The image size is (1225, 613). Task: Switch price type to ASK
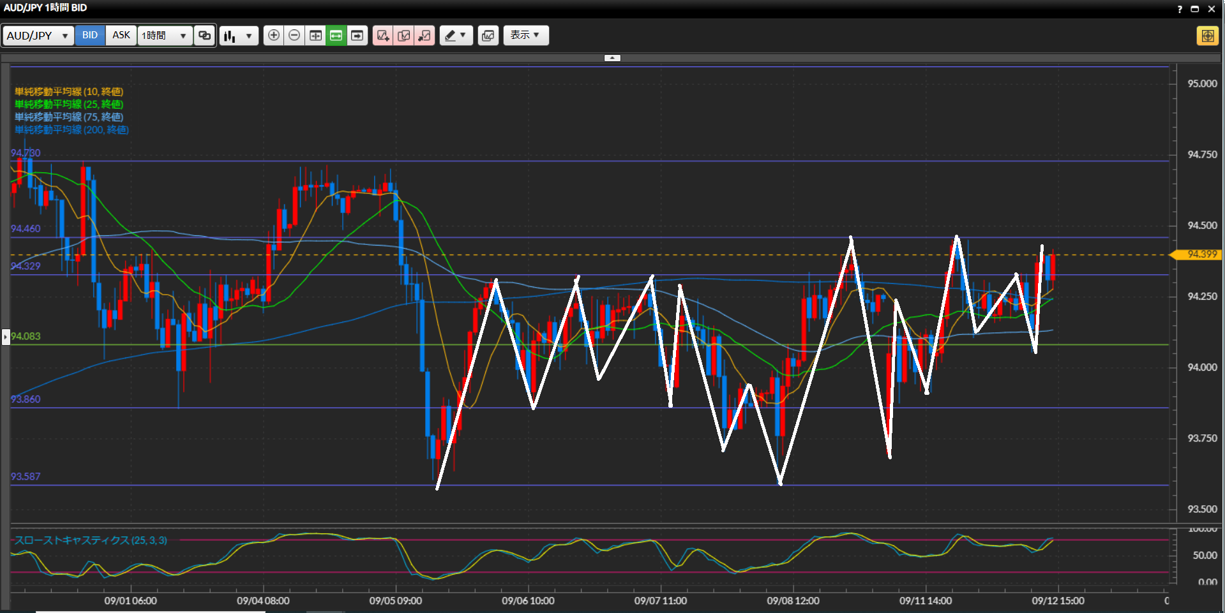[x=121, y=35]
